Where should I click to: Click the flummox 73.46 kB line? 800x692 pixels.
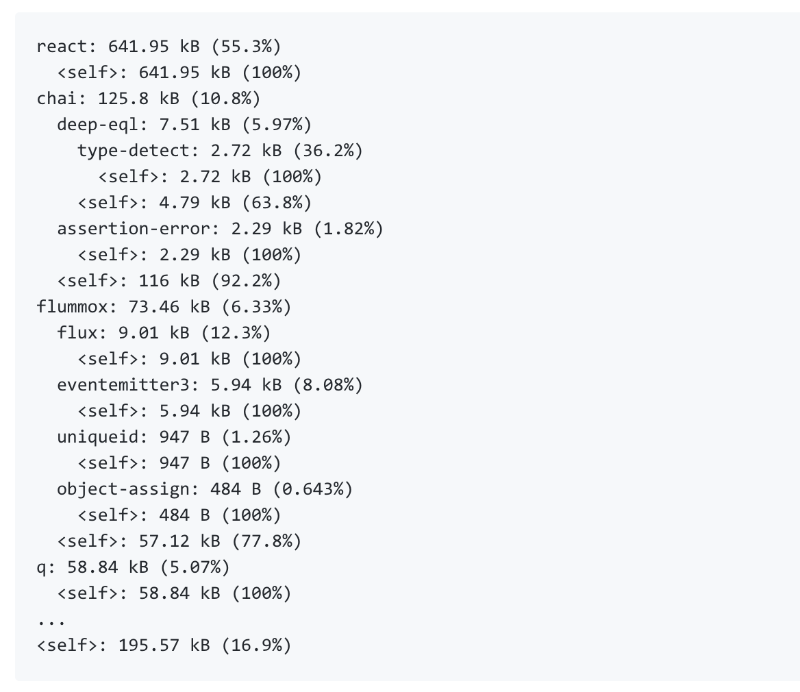coord(164,307)
